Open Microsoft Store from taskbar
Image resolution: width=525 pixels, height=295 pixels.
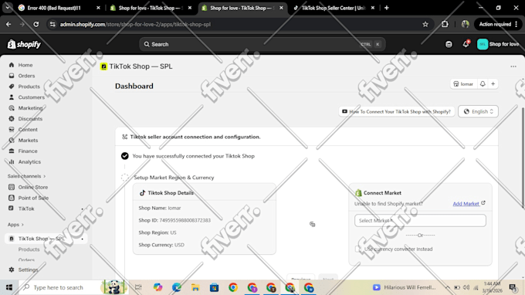pos(215,287)
